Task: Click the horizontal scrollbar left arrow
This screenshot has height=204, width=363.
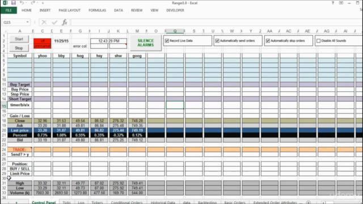Action: point(323,203)
